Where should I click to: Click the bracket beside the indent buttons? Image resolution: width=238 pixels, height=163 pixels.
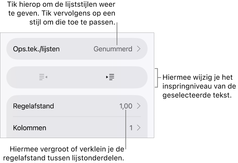tap(157, 78)
